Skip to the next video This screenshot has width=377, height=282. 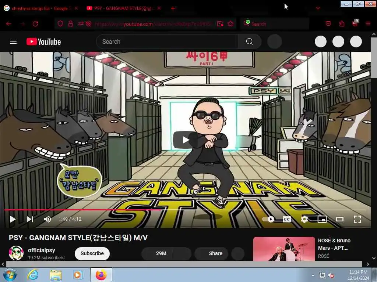click(x=30, y=219)
